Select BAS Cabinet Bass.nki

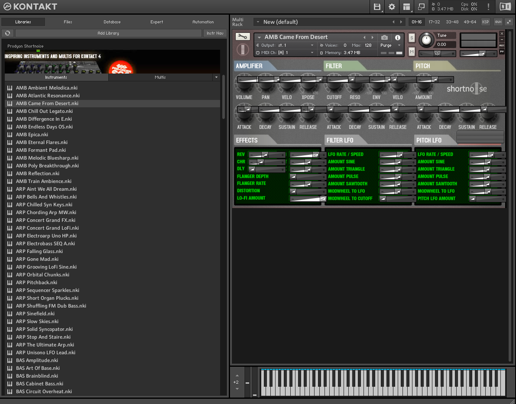coord(112,384)
